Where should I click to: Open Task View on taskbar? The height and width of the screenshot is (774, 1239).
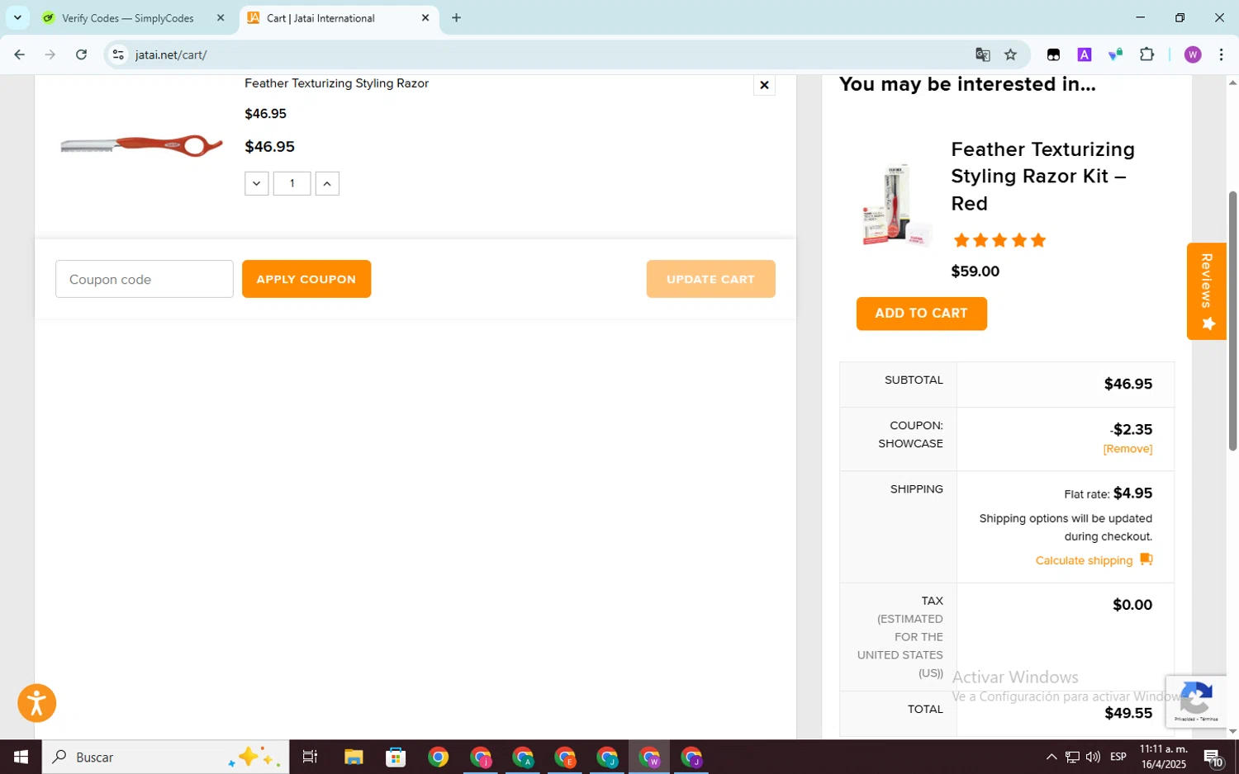pos(311,757)
